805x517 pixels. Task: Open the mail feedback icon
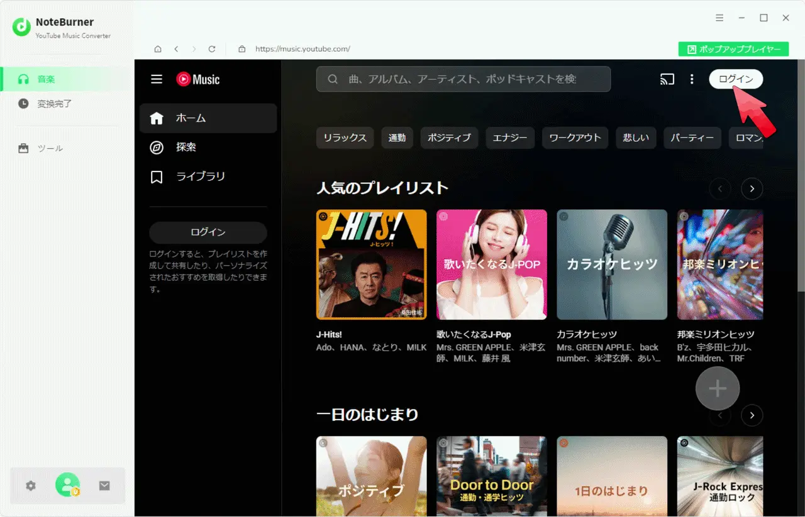tap(104, 486)
